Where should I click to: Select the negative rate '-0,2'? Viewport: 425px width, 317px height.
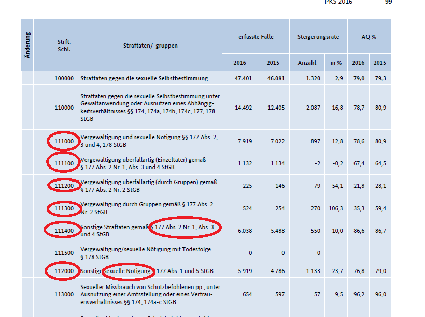tap(338, 163)
